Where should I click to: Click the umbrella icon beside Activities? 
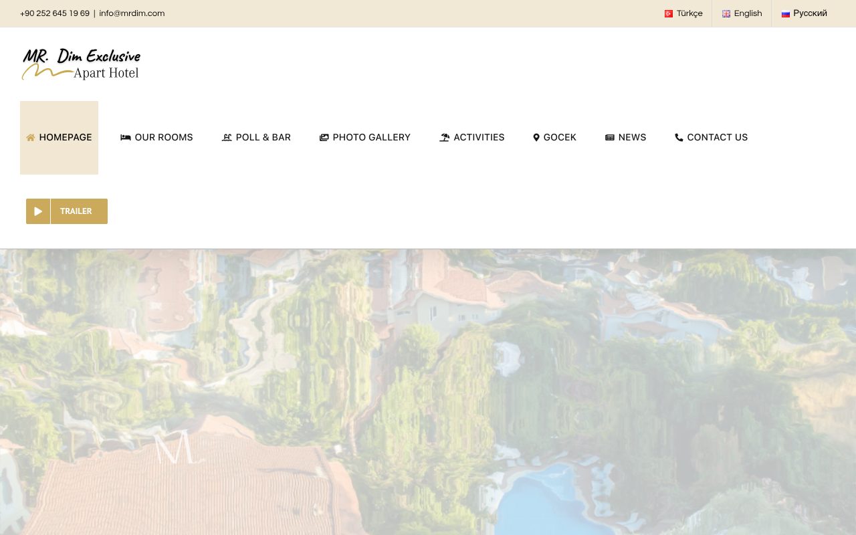tap(445, 138)
